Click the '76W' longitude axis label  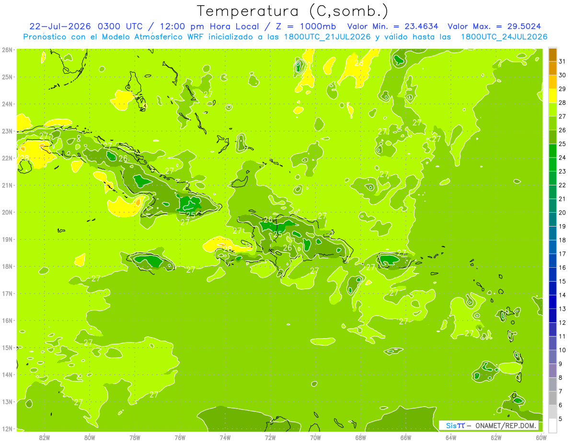tap(180, 437)
